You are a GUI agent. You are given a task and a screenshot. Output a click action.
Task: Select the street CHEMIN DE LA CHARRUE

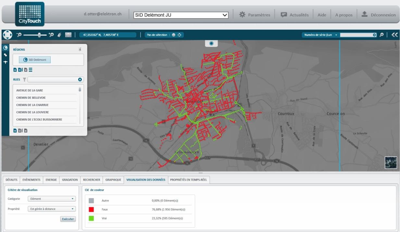tap(32, 105)
